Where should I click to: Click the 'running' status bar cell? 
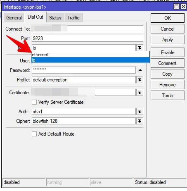coord(67,182)
